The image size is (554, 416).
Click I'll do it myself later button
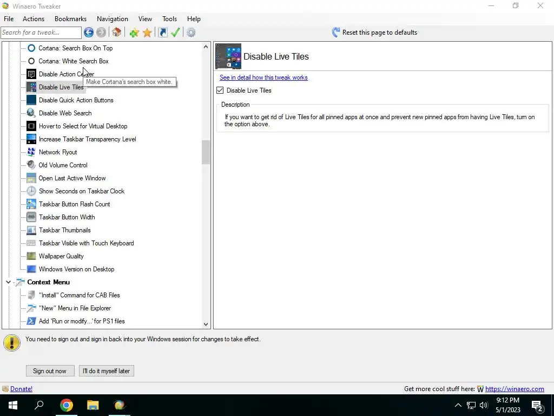107,370
